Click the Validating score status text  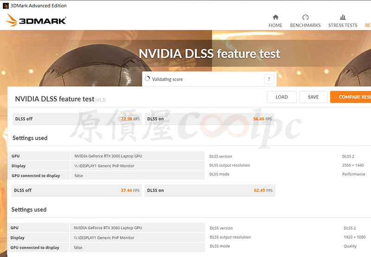(x=167, y=79)
